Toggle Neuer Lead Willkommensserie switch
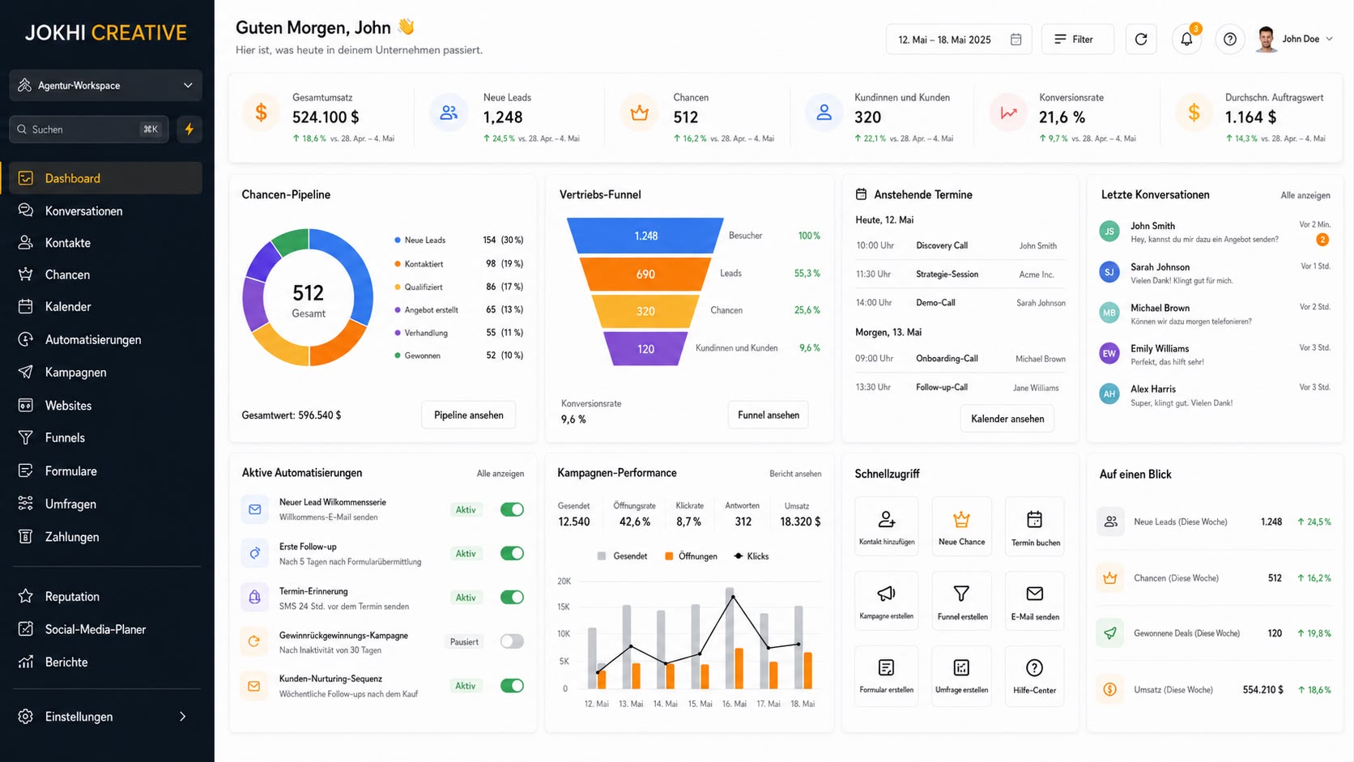This screenshot has width=1354, height=762. (x=512, y=509)
